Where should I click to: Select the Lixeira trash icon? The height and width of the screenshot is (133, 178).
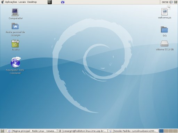click(15, 43)
